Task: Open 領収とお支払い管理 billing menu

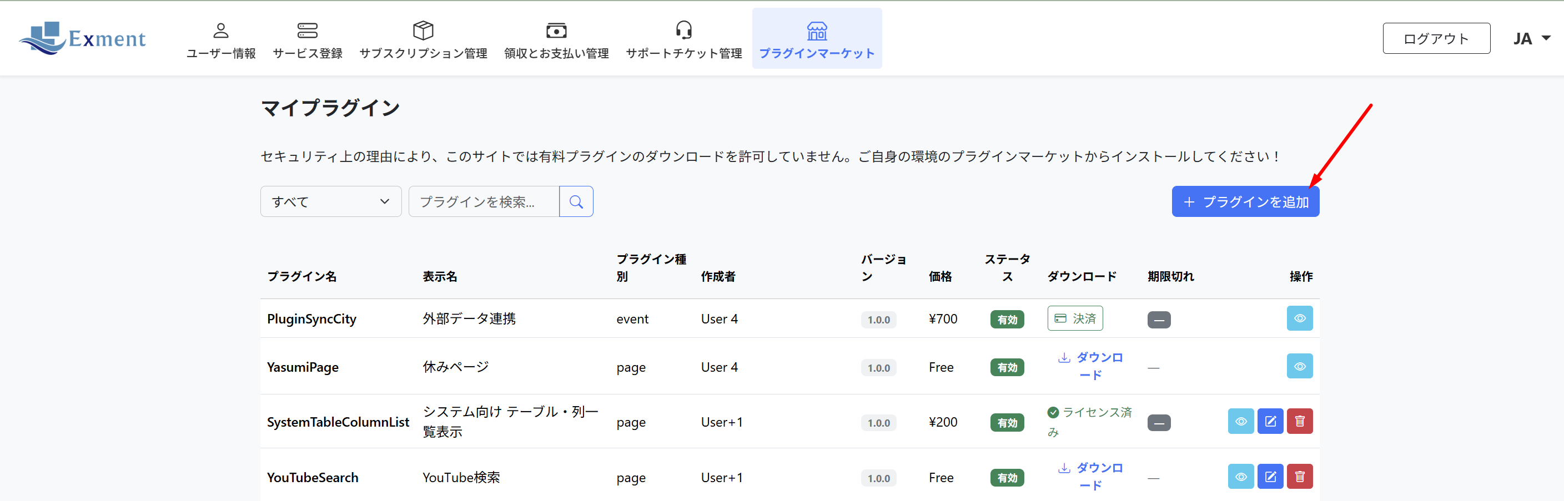Action: [556, 40]
